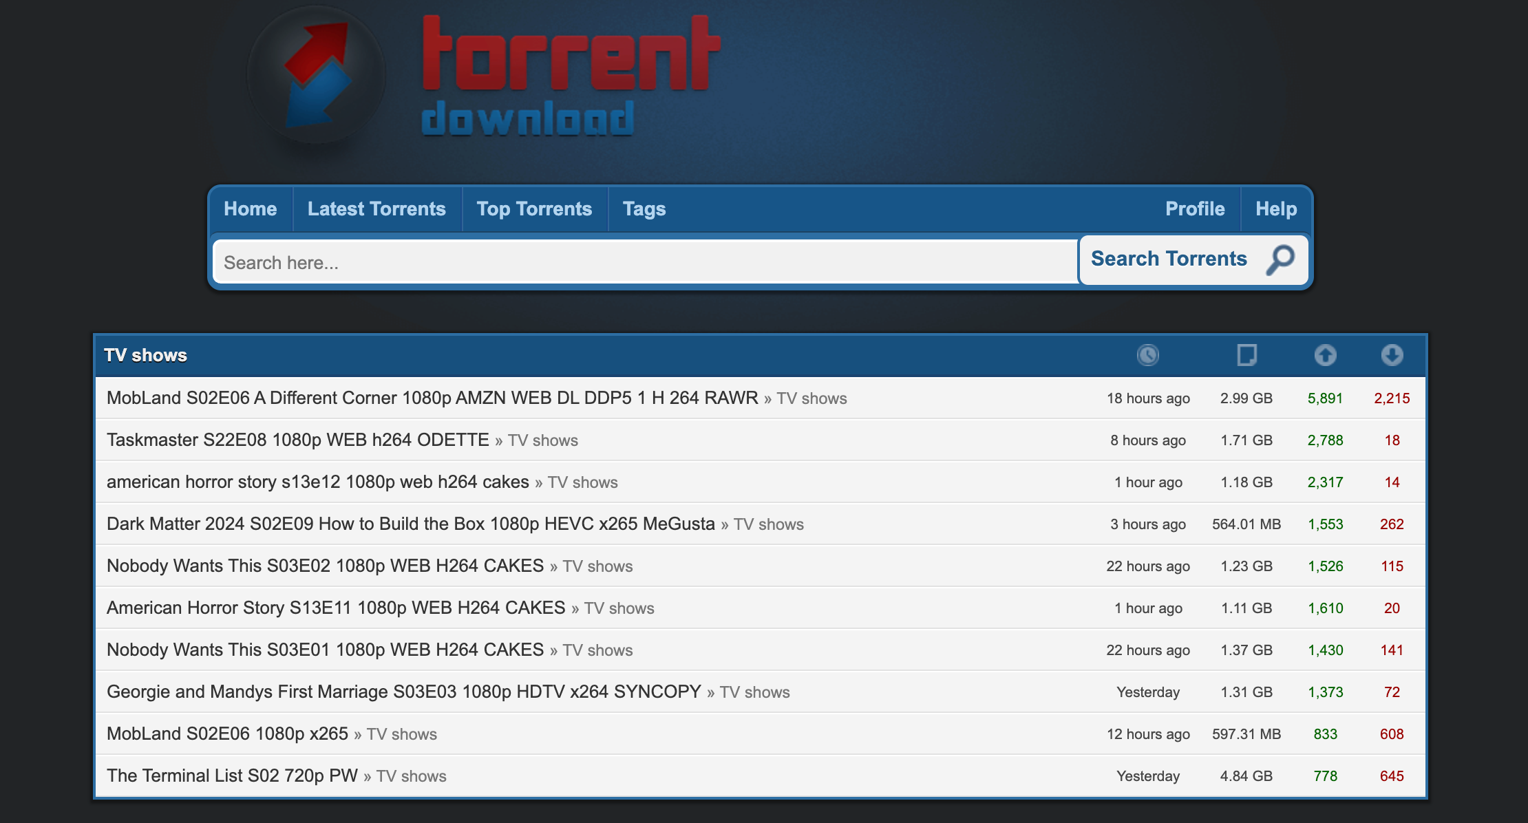This screenshot has width=1528, height=823.
Task: Click the '12 hours ago' time cell
Action: coord(1148,734)
